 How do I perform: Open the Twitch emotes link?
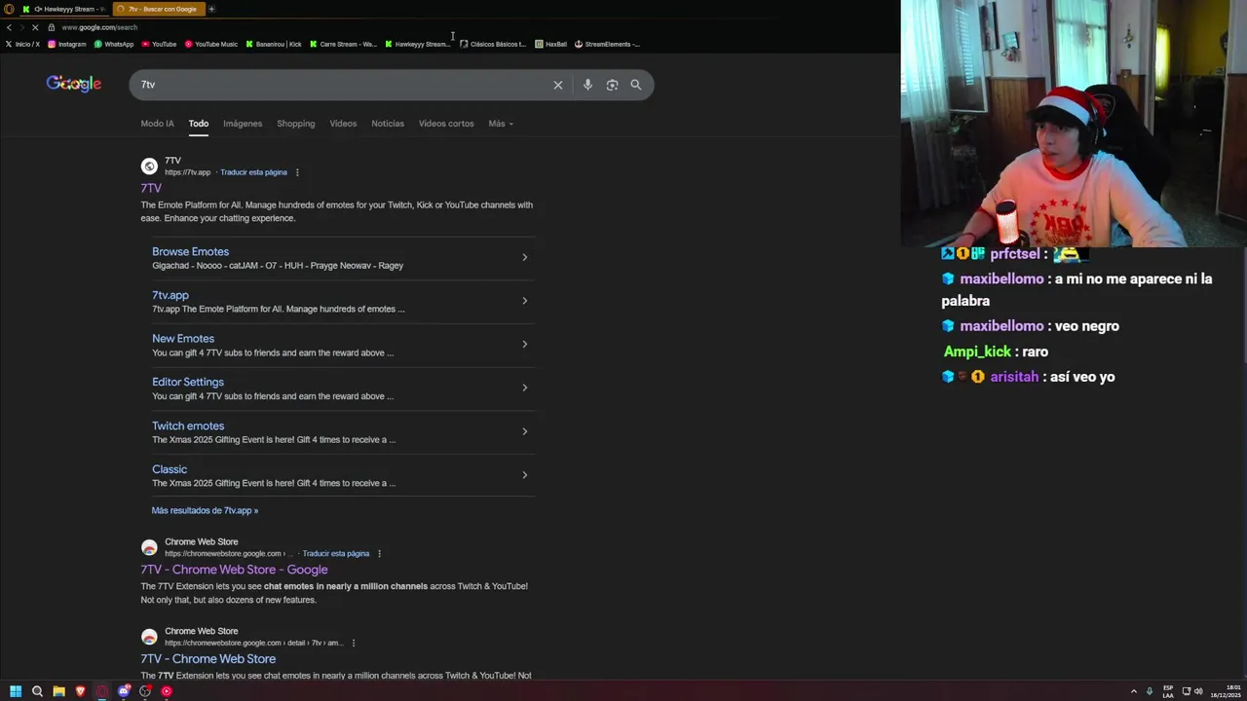[x=188, y=425]
